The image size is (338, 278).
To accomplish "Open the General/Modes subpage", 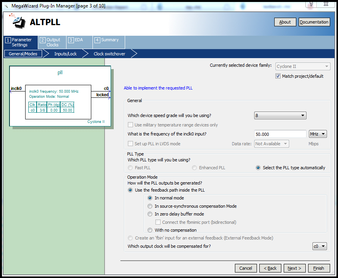I will point(23,54).
